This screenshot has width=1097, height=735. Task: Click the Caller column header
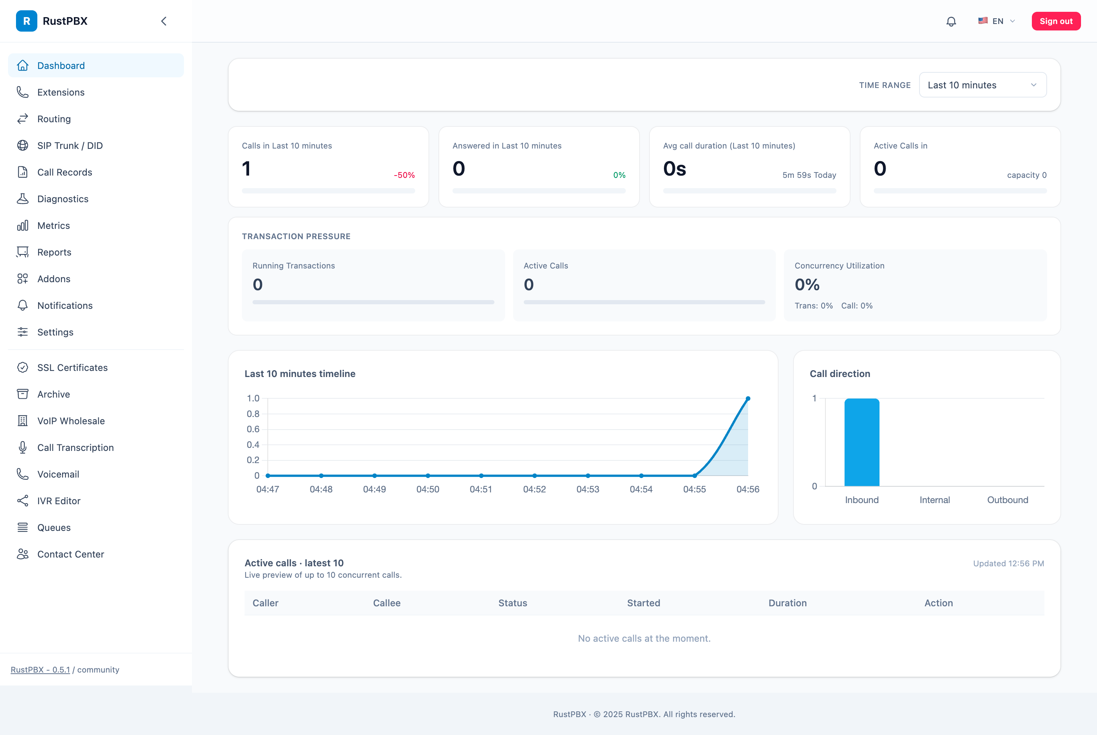coord(265,603)
